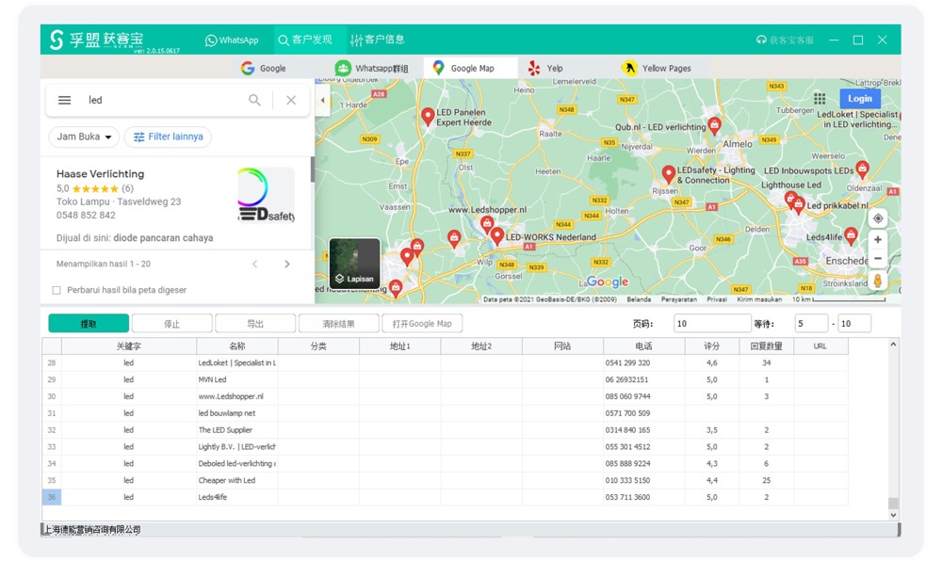942x562 pixels.
Task: Open the Yellow Pages source
Action: (629, 67)
